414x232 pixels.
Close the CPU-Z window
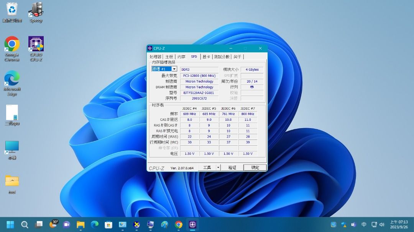(x=260, y=48)
